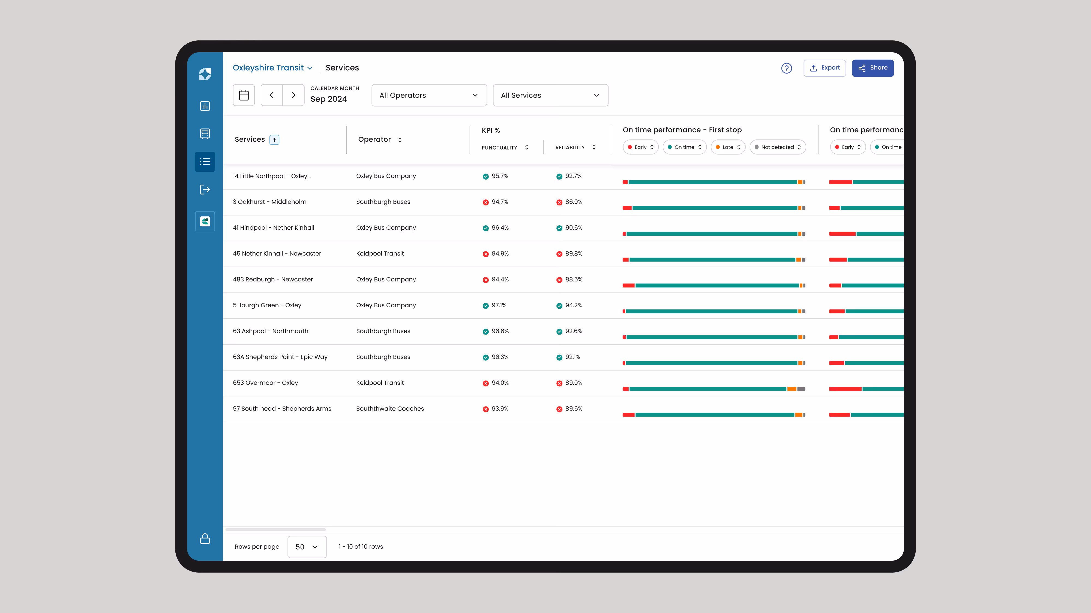Sort table by Punctuality column
Viewport: 1091px width, 613px height.
526,147
